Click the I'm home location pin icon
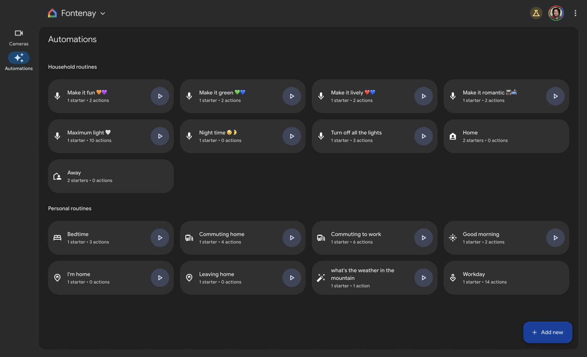Viewport: 587px width, 357px height. pos(57,278)
